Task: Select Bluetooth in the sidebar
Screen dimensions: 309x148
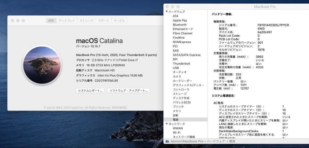Action: pos(180,25)
